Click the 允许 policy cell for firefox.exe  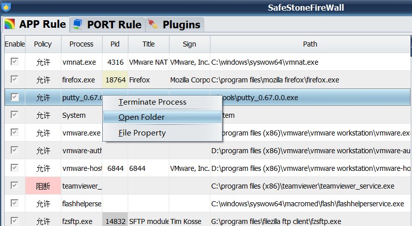click(43, 80)
